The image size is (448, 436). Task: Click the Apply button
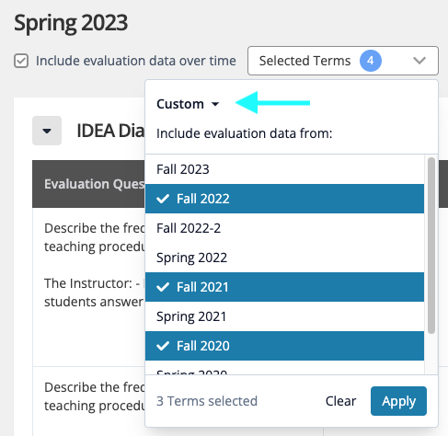tap(398, 401)
